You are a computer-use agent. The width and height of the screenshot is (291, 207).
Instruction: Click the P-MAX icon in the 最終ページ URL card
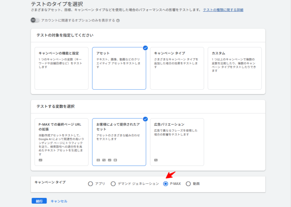[41, 160]
